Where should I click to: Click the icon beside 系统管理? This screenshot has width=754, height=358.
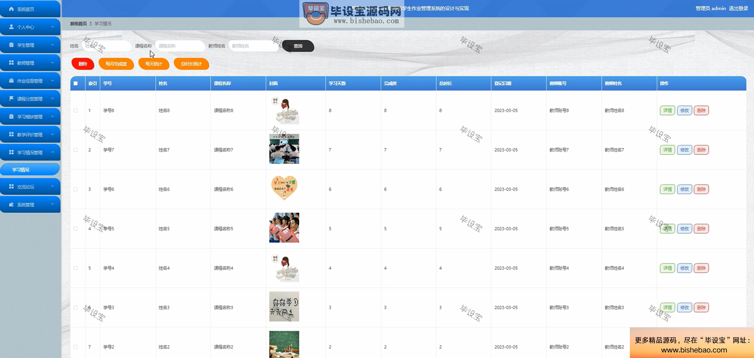coord(11,204)
